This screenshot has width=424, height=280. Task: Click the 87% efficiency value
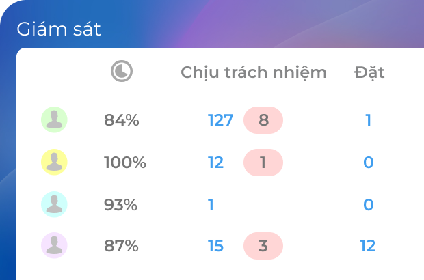[x=122, y=246]
